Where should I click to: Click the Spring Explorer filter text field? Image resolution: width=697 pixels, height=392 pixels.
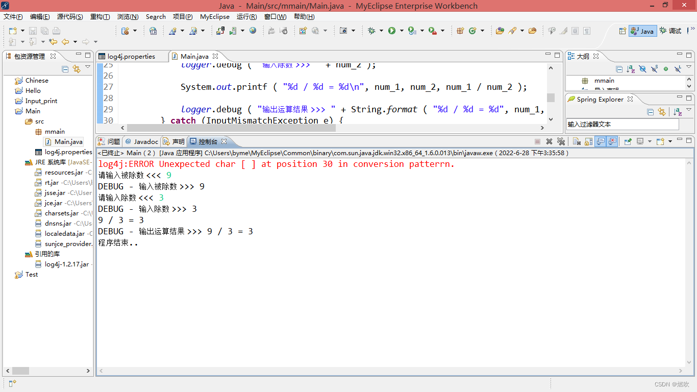[623, 124]
